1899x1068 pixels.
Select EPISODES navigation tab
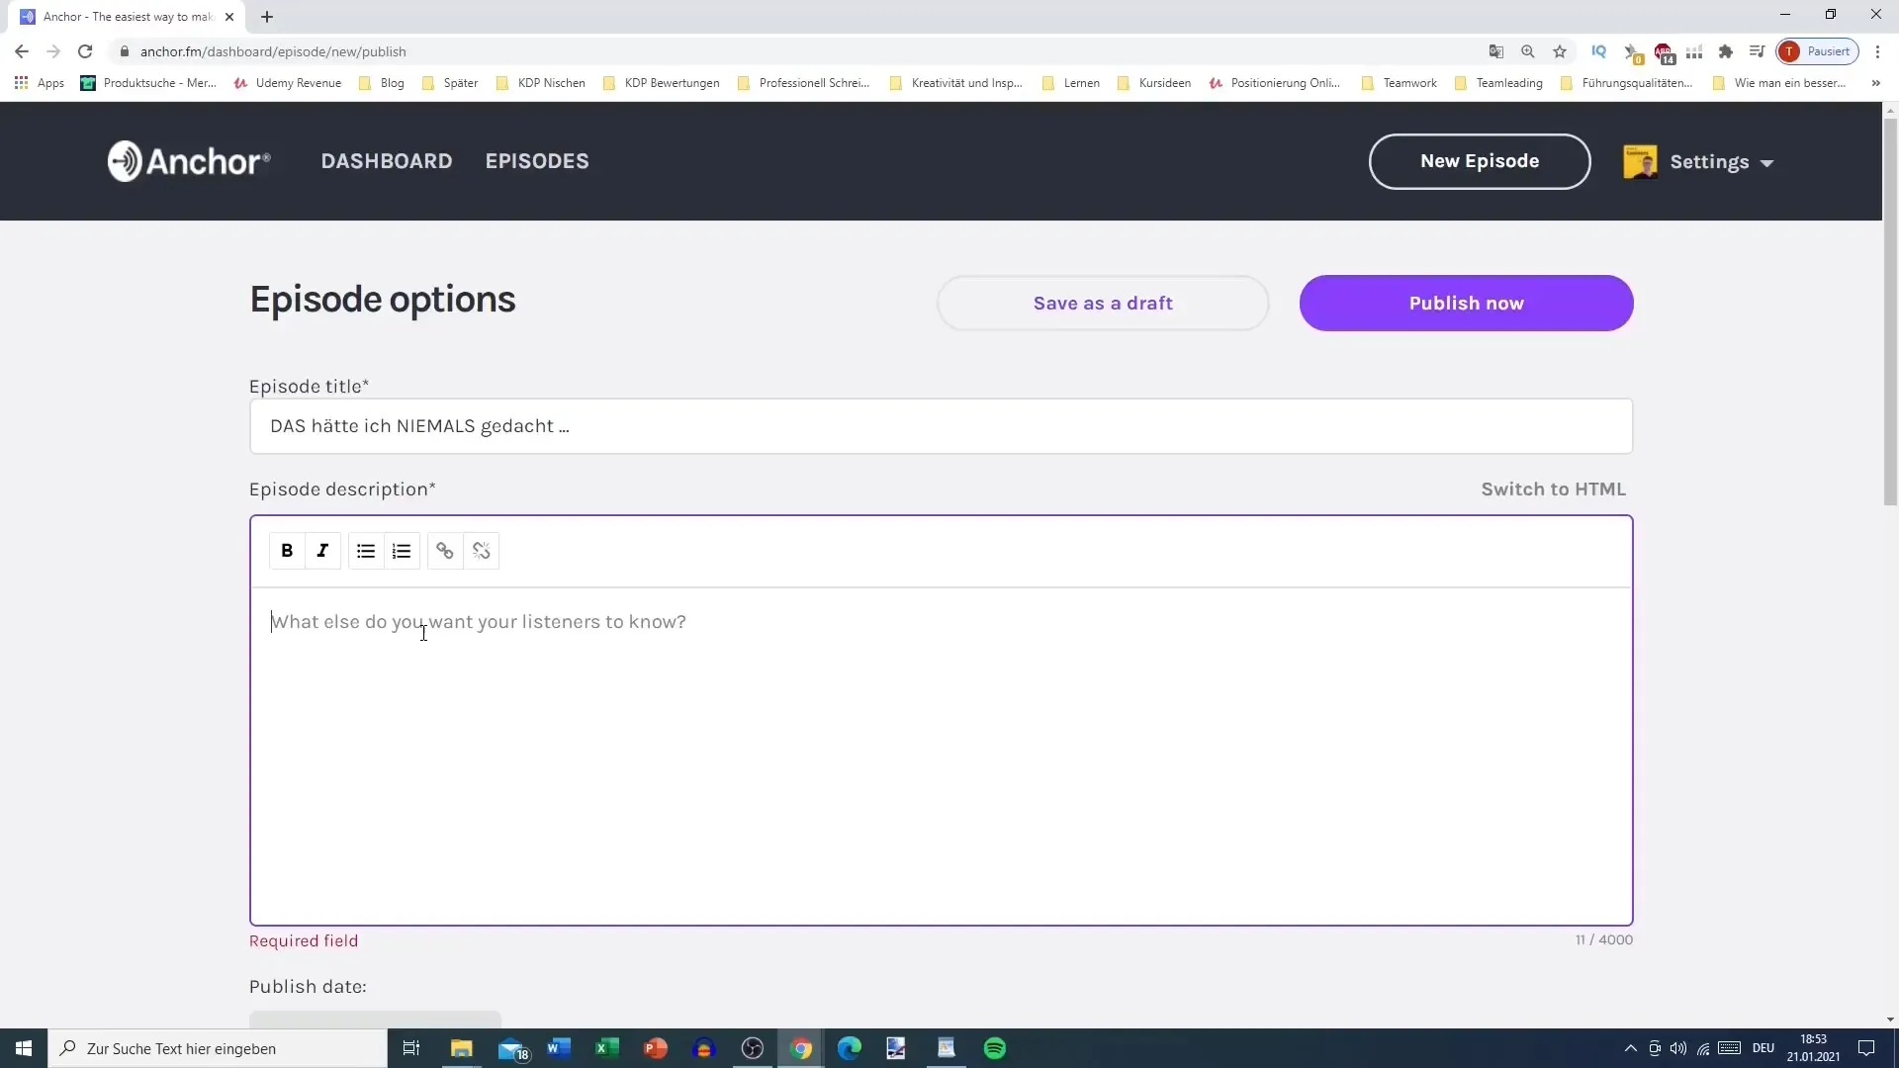[x=536, y=160]
